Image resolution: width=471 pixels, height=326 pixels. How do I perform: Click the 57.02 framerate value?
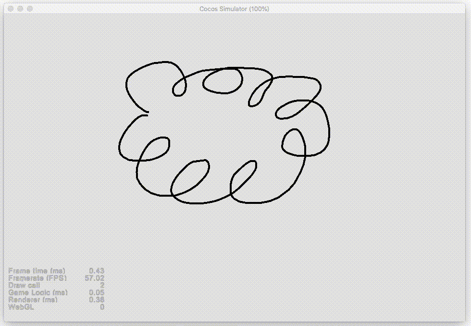coord(95,278)
